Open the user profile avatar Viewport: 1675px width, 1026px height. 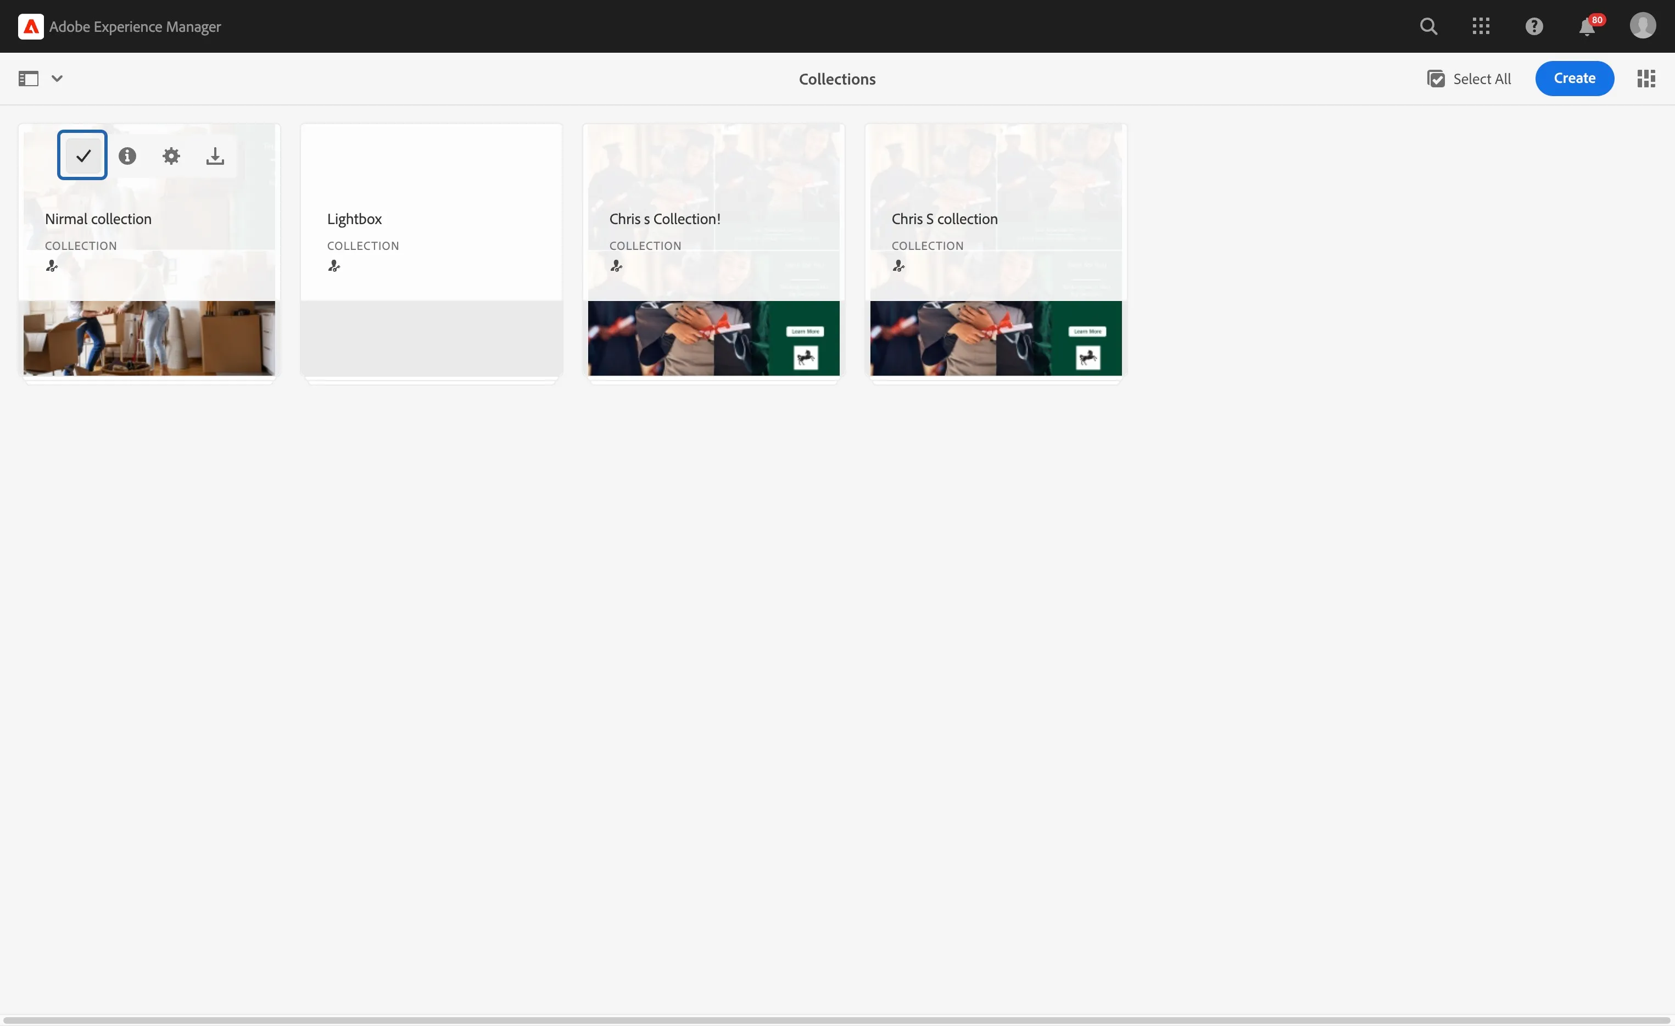click(1643, 26)
